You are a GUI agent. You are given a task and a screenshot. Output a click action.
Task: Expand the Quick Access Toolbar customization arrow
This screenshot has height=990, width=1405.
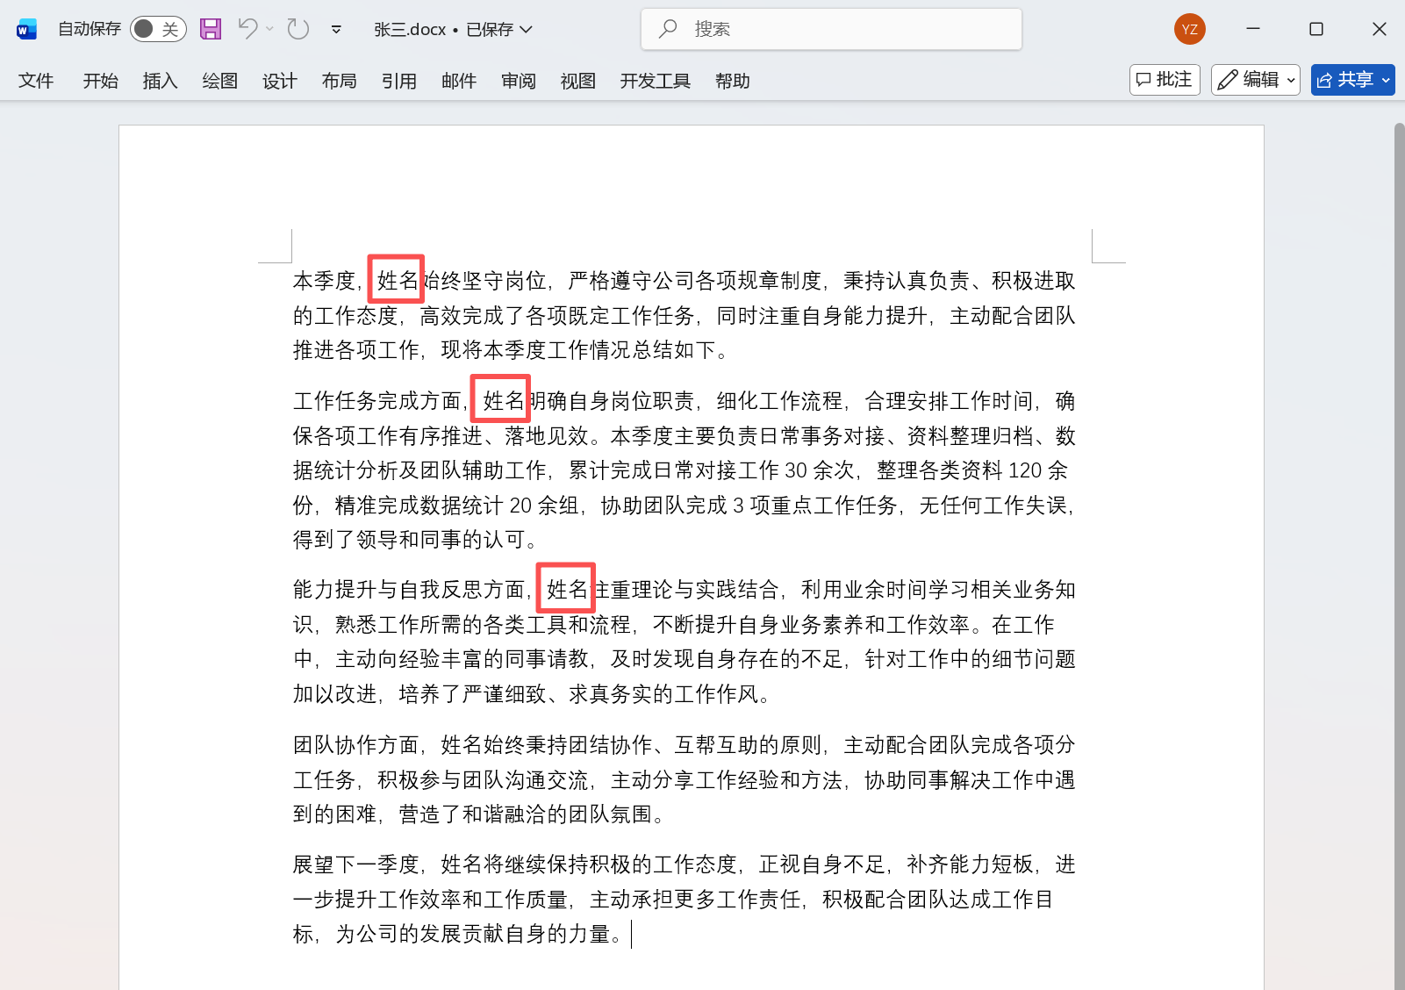(x=336, y=28)
